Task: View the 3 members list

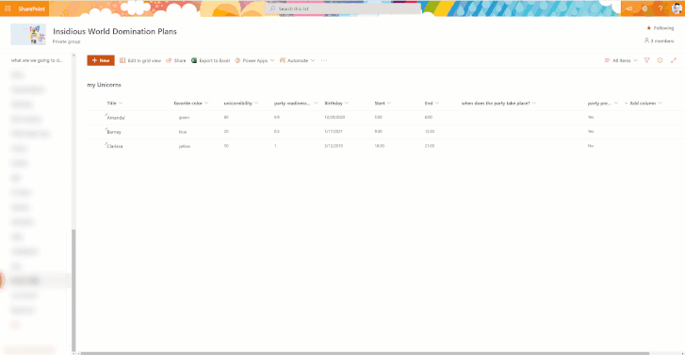Action: coord(659,40)
